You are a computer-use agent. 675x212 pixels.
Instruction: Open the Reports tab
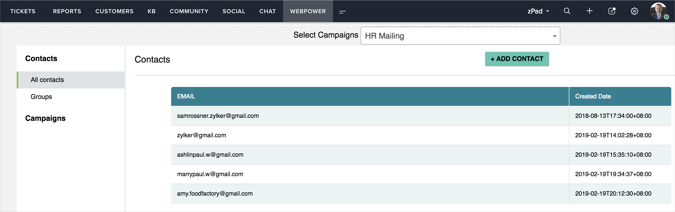pyautogui.click(x=67, y=11)
